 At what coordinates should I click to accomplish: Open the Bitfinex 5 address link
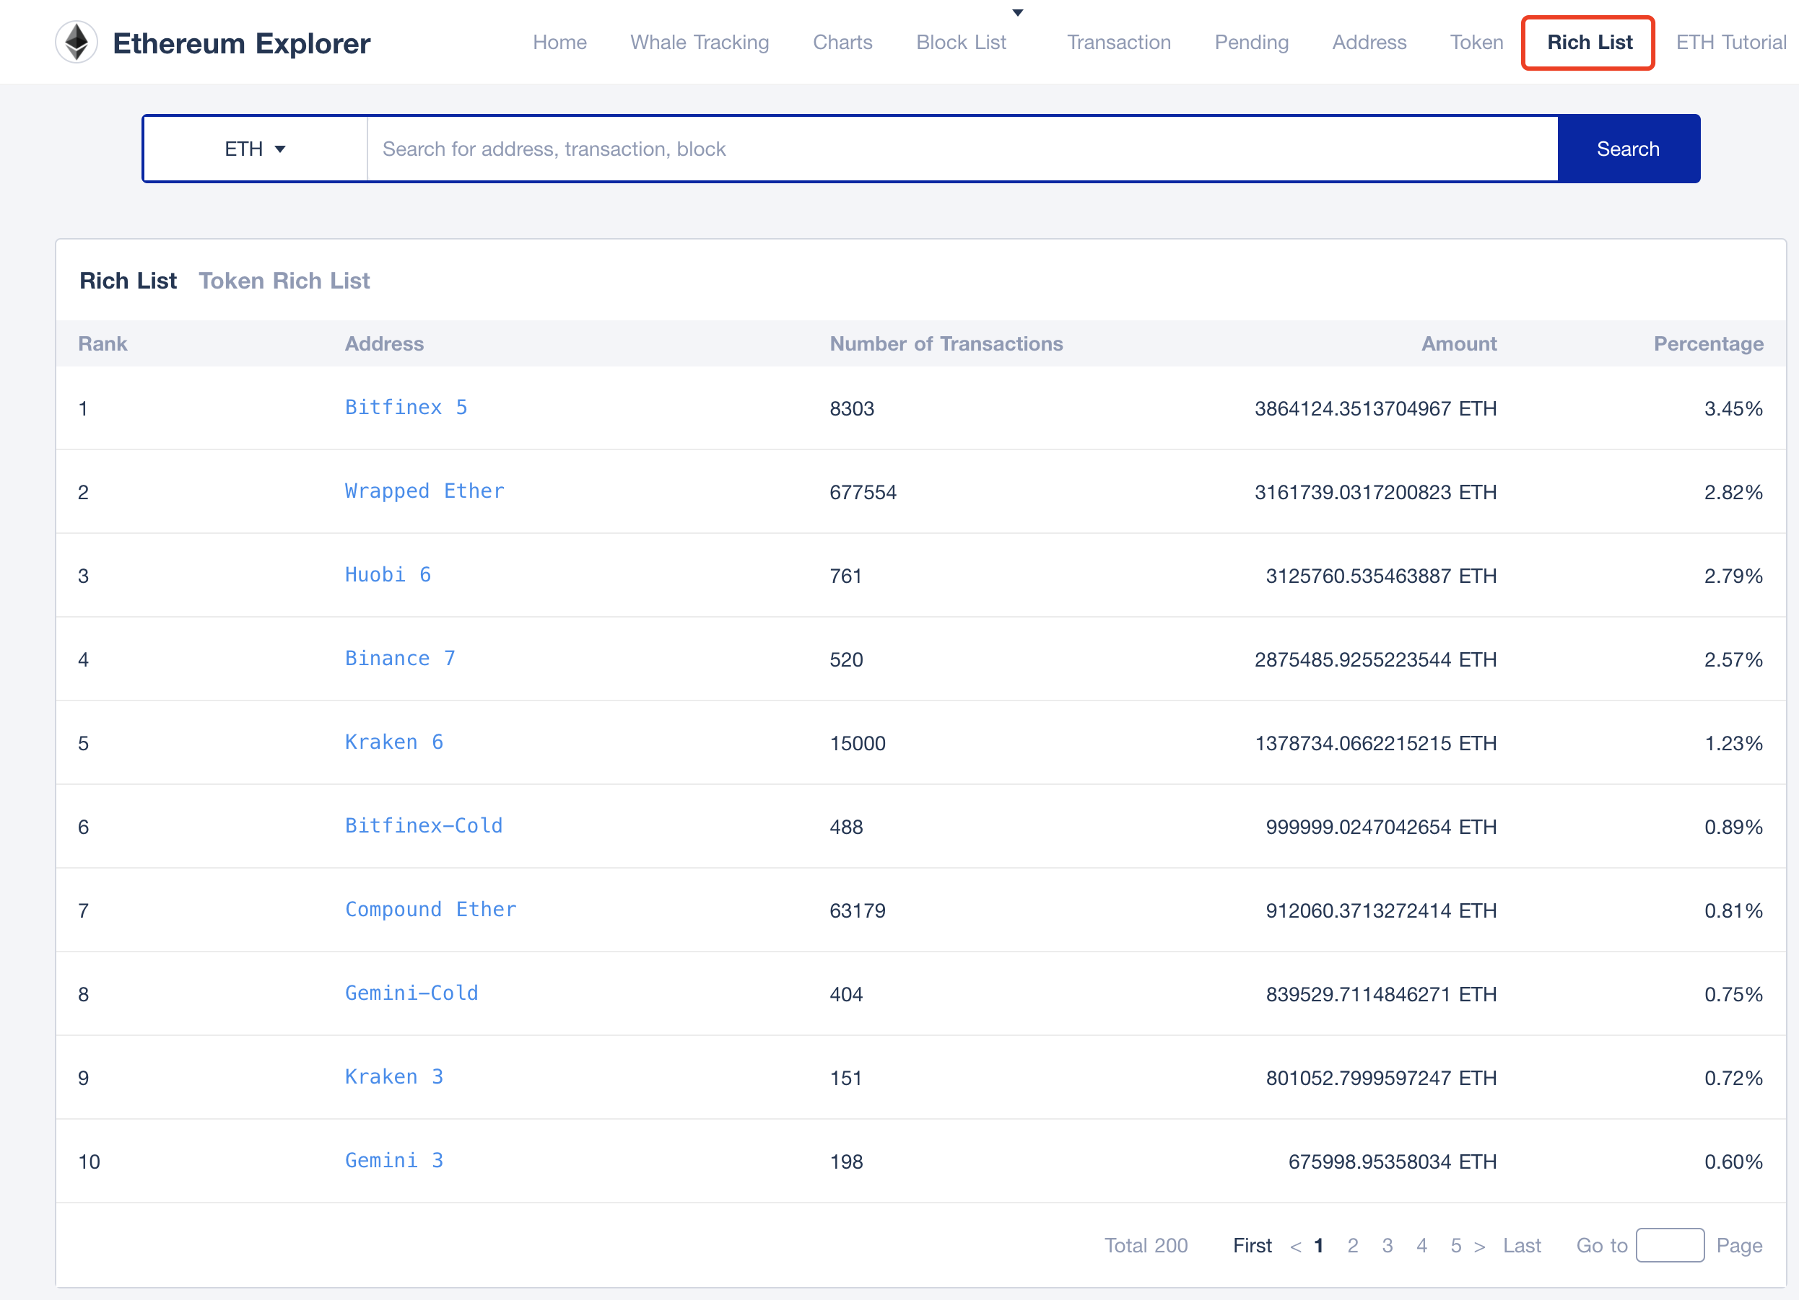406,408
